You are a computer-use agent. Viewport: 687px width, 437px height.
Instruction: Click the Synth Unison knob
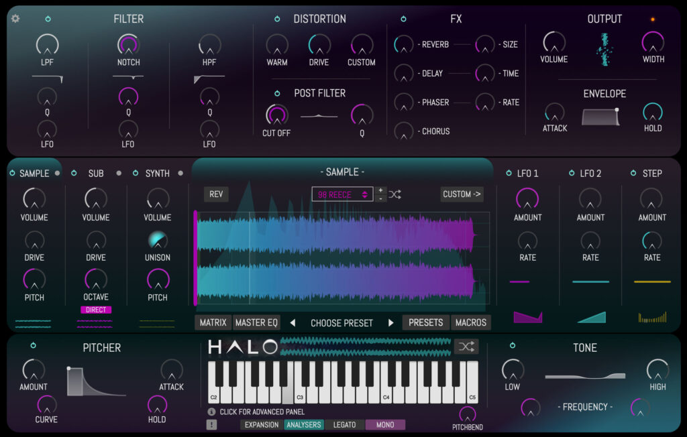click(x=158, y=241)
